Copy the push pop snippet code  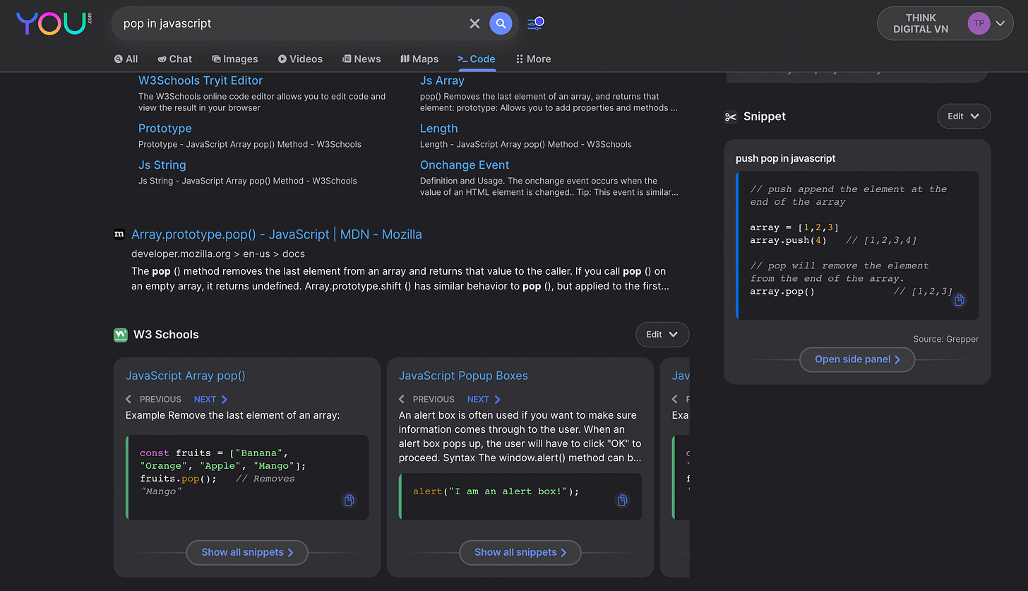coord(960,300)
